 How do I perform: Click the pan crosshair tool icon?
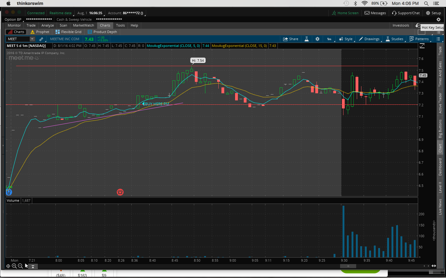(x=8, y=266)
